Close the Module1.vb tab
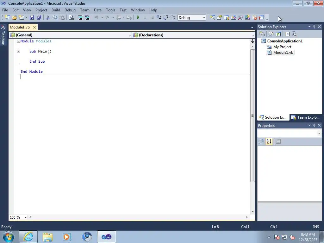Image resolution: width=324 pixels, height=243 pixels. tap(34, 27)
